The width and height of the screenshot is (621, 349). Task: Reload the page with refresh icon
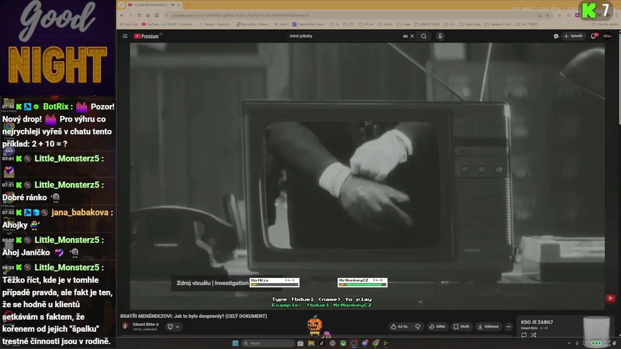(139, 15)
